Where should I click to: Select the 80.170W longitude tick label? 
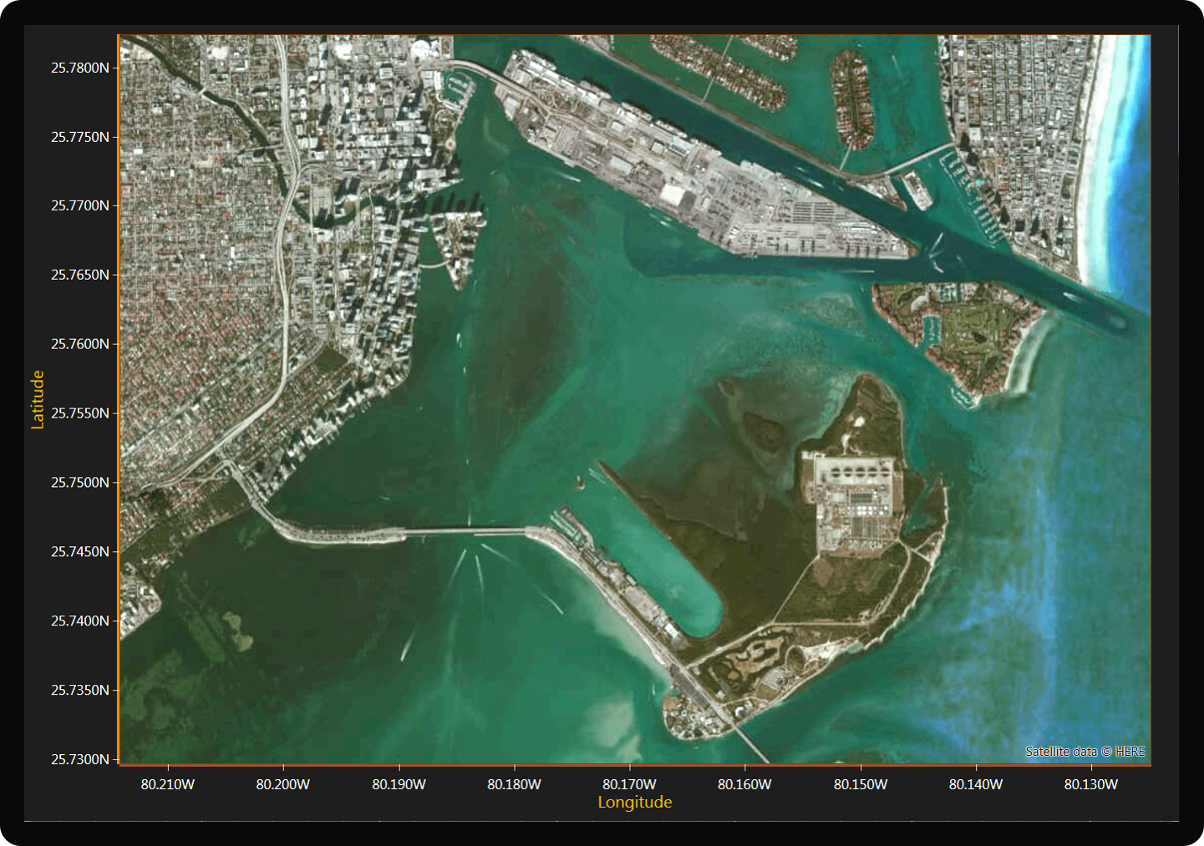click(629, 784)
